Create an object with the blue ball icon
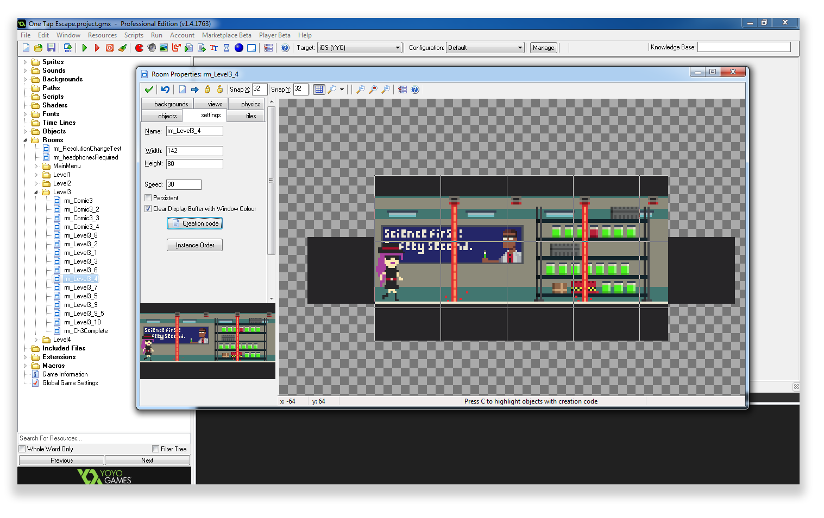 click(239, 48)
